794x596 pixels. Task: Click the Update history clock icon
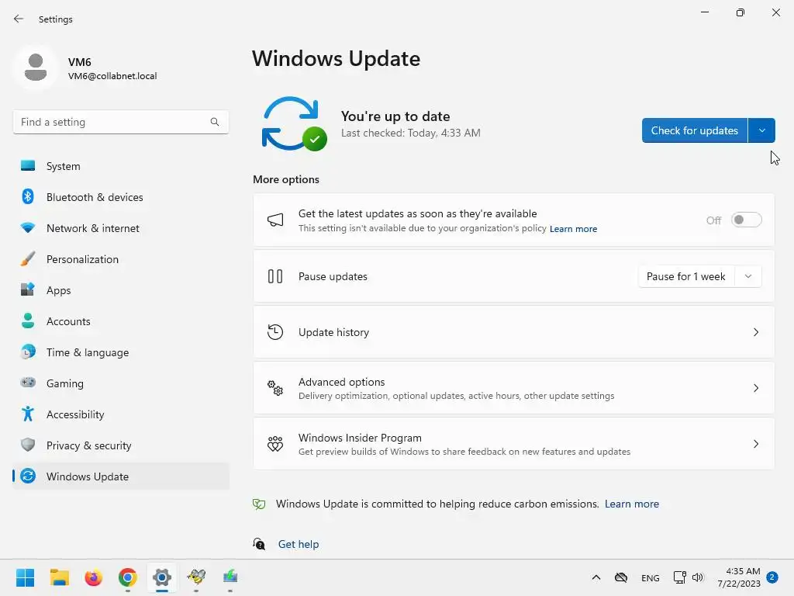pyautogui.click(x=275, y=332)
